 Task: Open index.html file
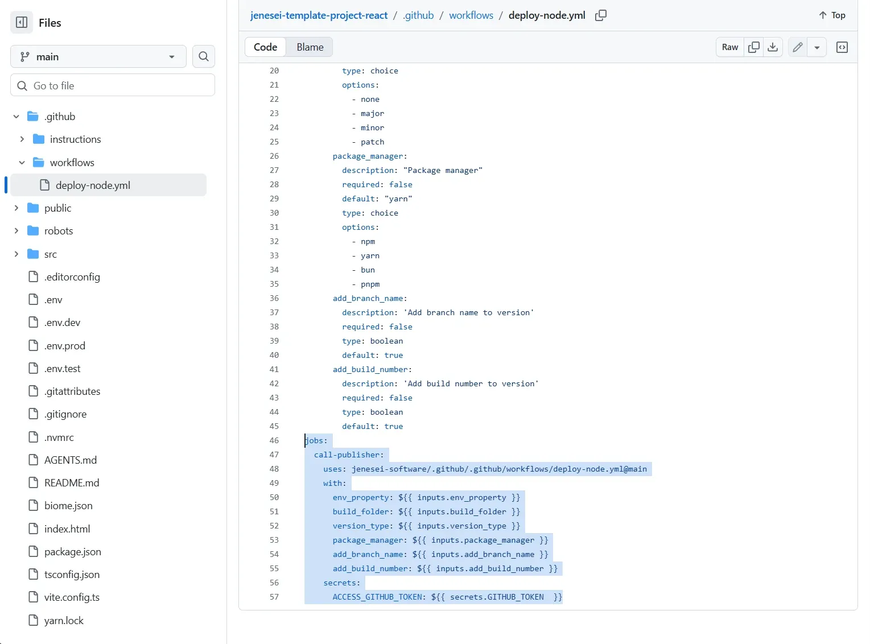tap(67, 529)
